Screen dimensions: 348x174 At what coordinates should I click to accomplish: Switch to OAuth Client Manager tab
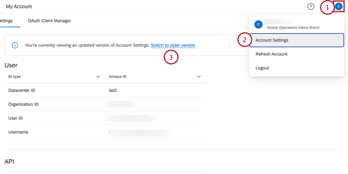(50, 20)
